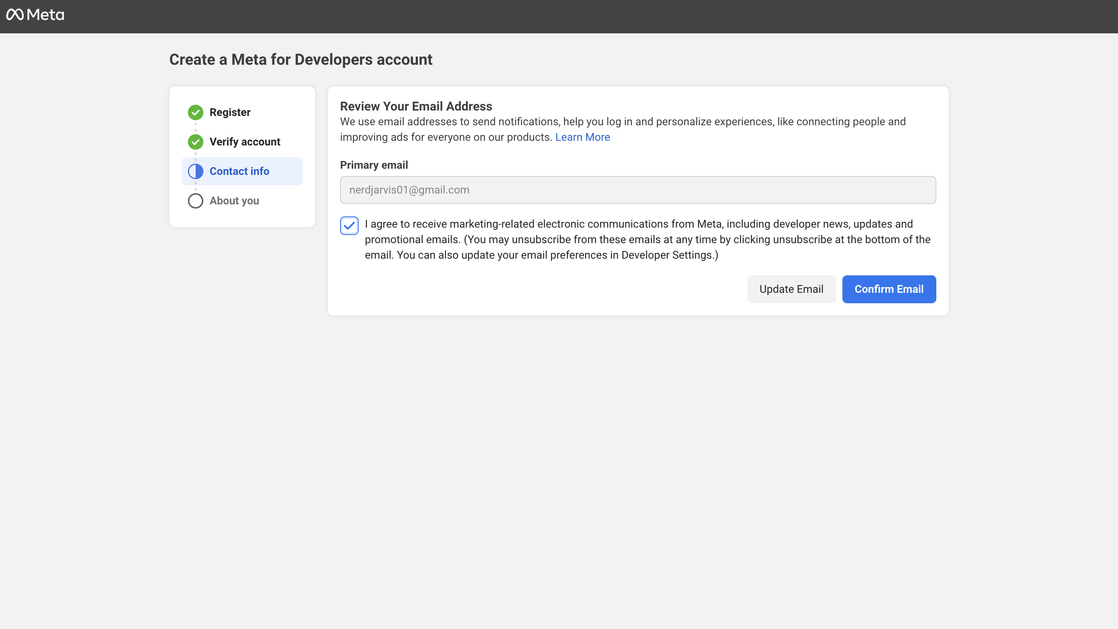Select the Contact info step

pyautogui.click(x=242, y=171)
